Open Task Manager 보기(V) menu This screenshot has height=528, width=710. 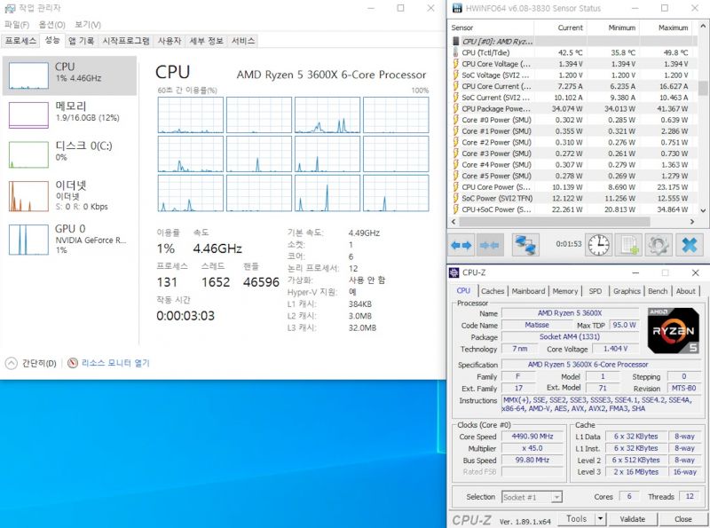click(x=88, y=25)
